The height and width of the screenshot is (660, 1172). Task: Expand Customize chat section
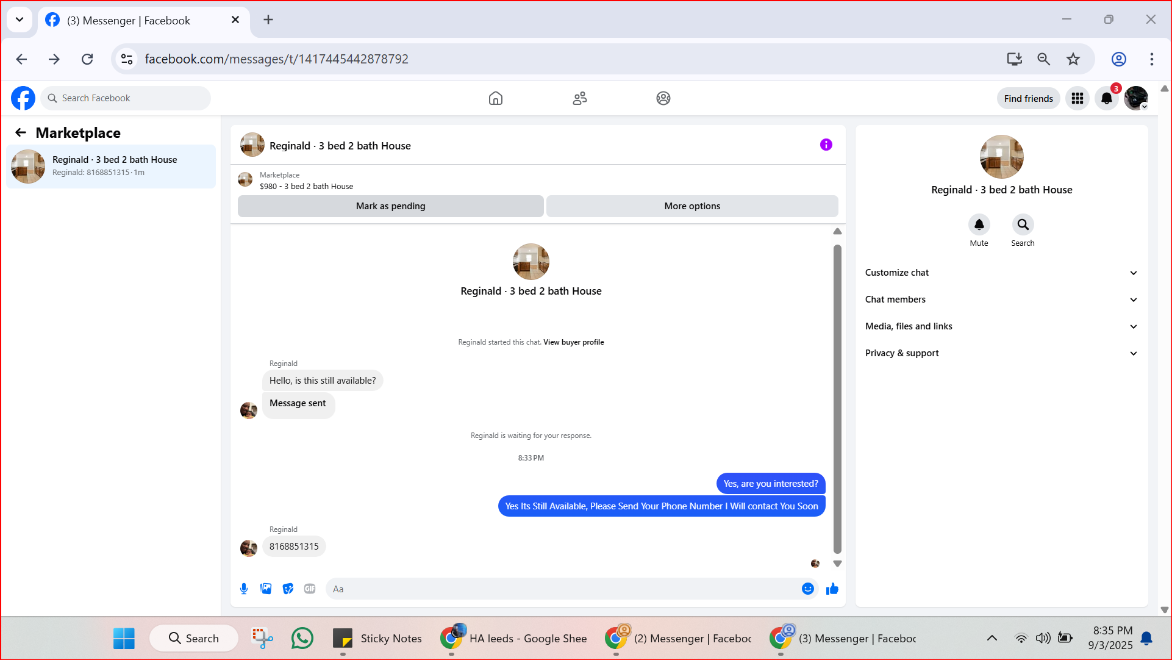pyautogui.click(x=1002, y=273)
